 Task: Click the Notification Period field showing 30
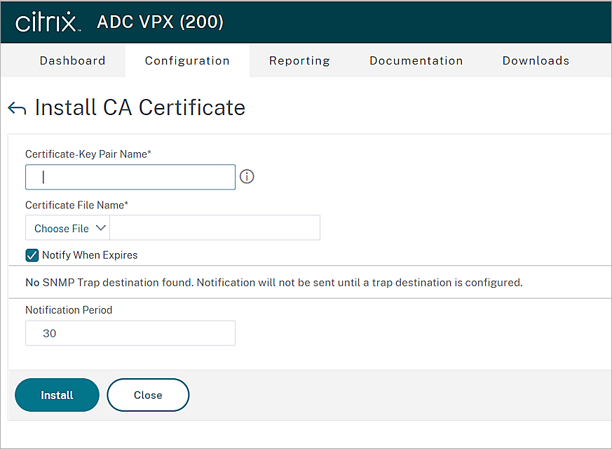pos(130,333)
